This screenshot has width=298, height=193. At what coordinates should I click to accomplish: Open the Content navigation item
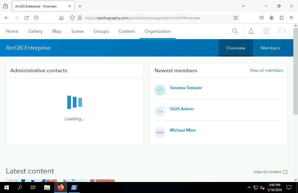127,31
